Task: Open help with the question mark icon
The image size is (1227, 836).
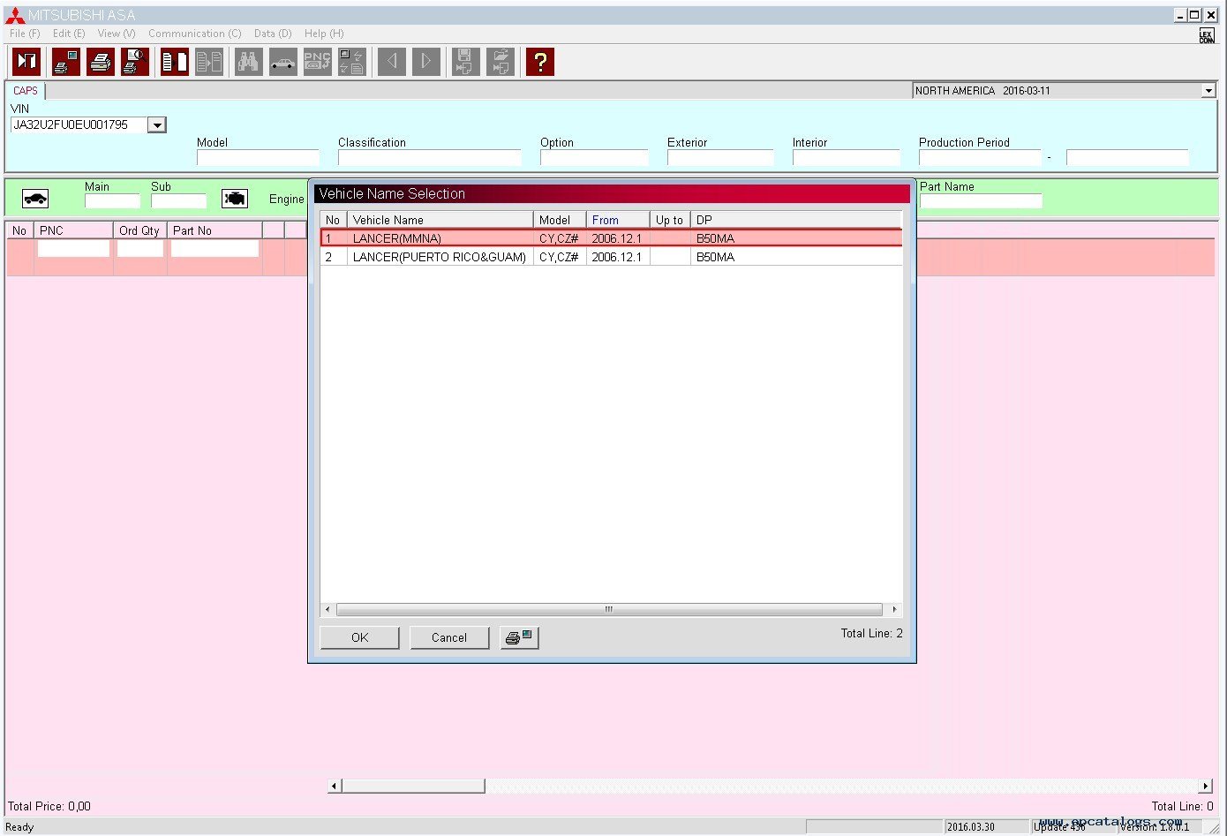Action: coord(540,62)
